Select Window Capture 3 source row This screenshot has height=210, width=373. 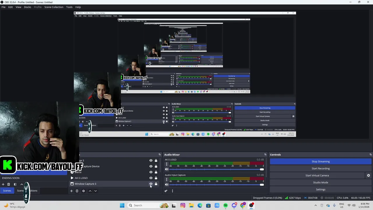(x=115, y=184)
